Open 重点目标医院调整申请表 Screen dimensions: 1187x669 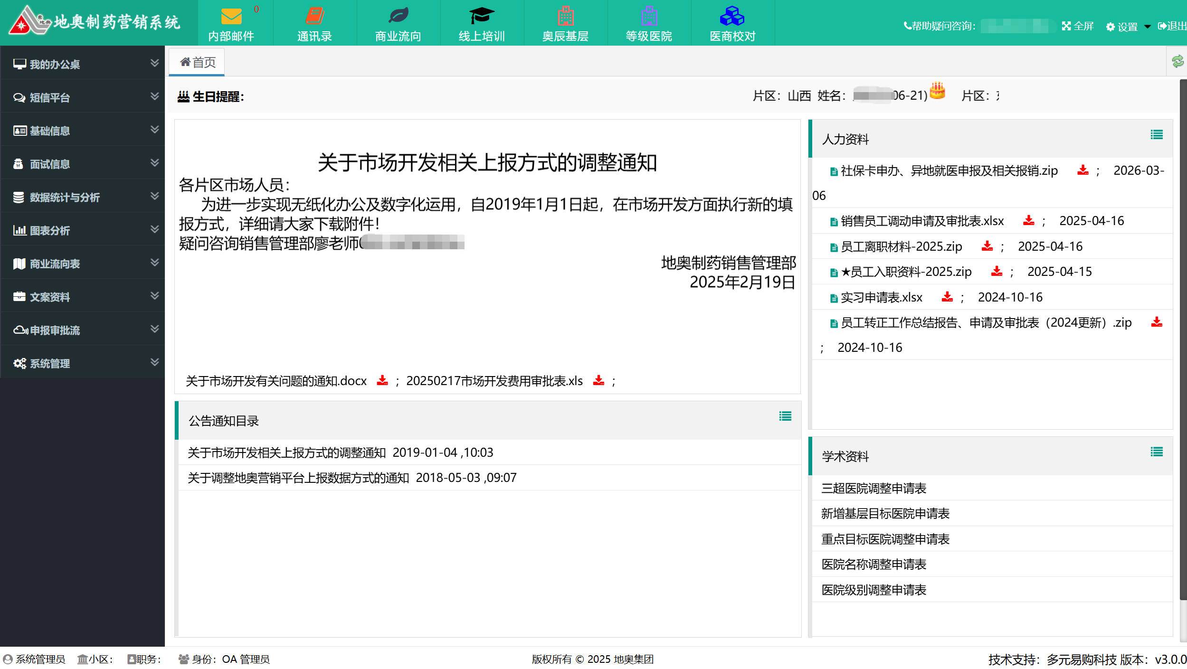coord(885,538)
